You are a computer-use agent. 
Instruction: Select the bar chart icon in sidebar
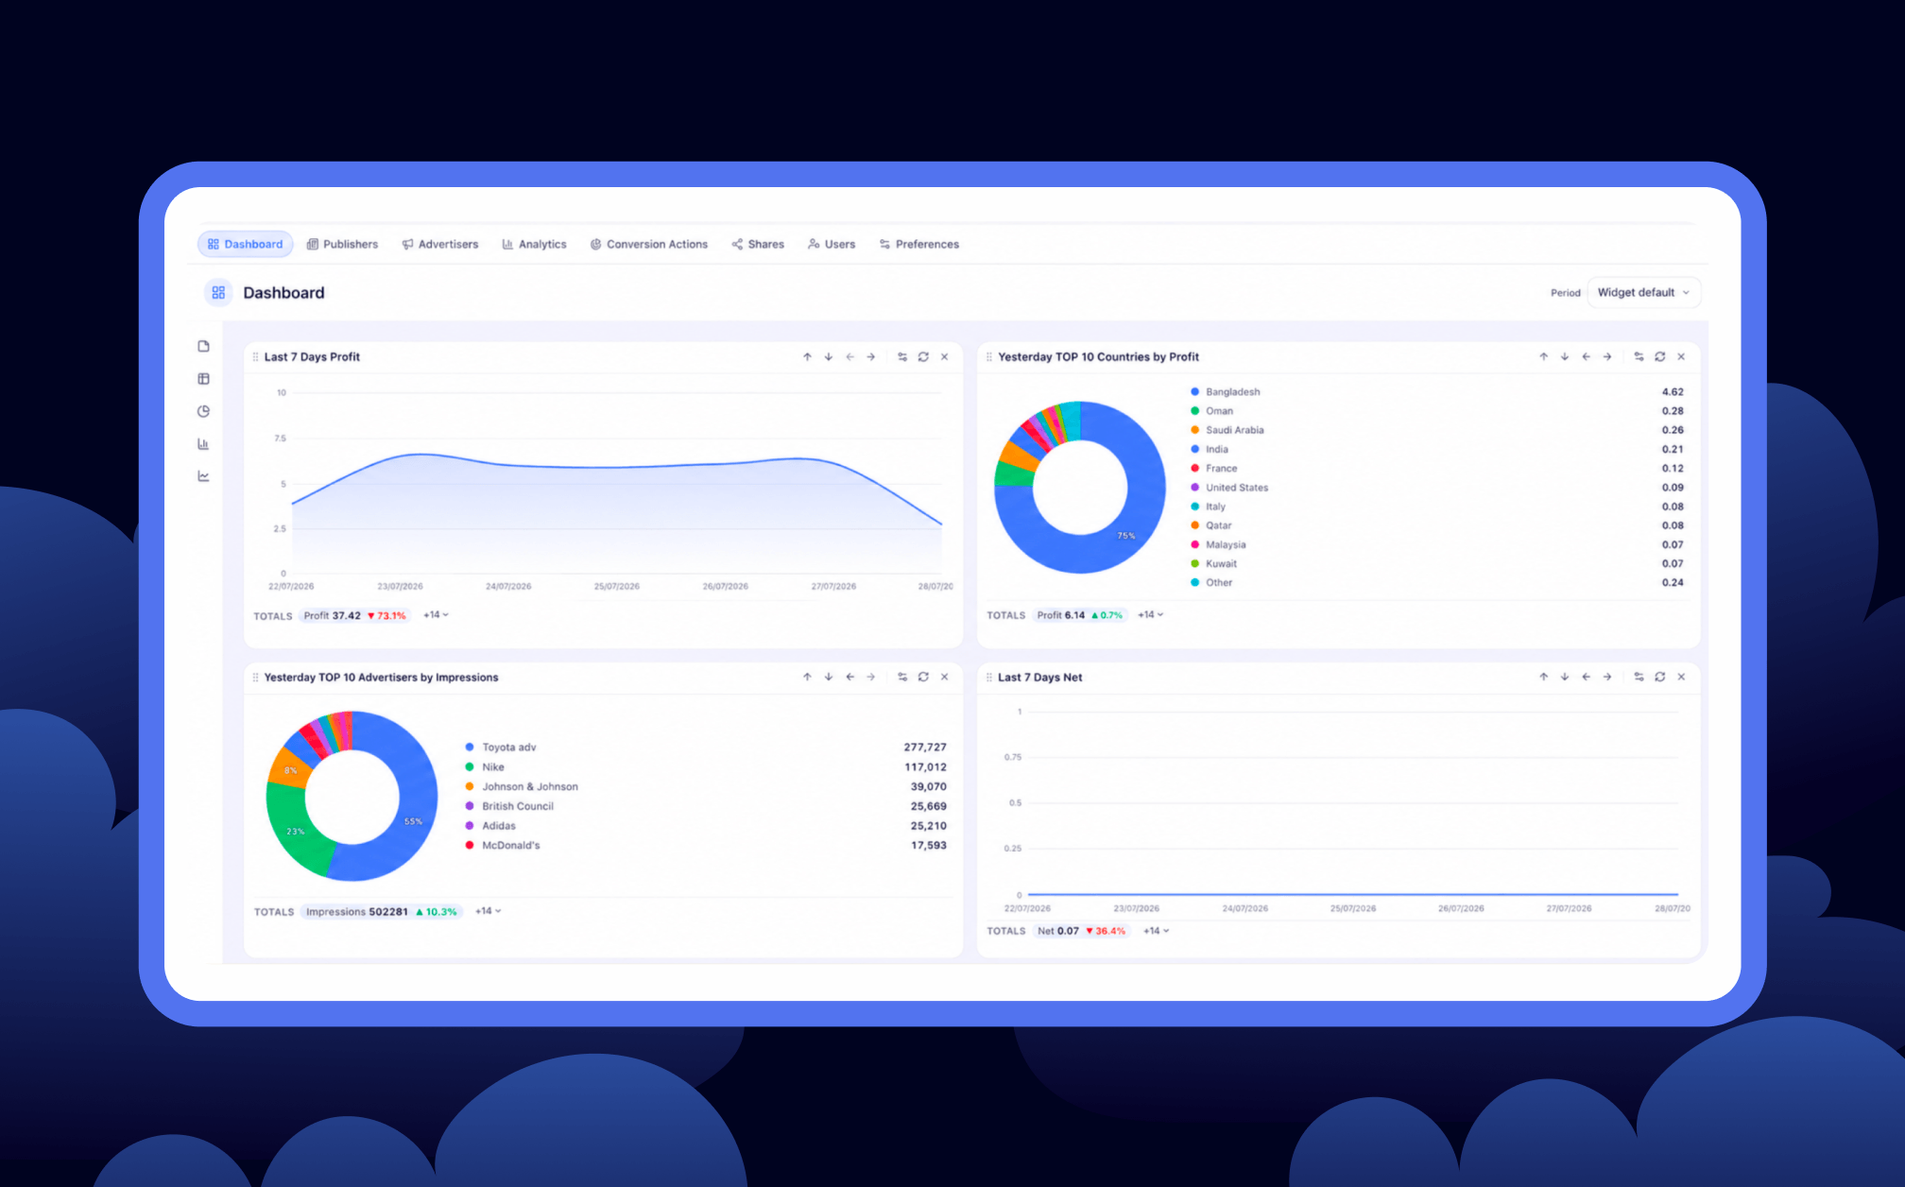pyautogui.click(x=203, y=444)
